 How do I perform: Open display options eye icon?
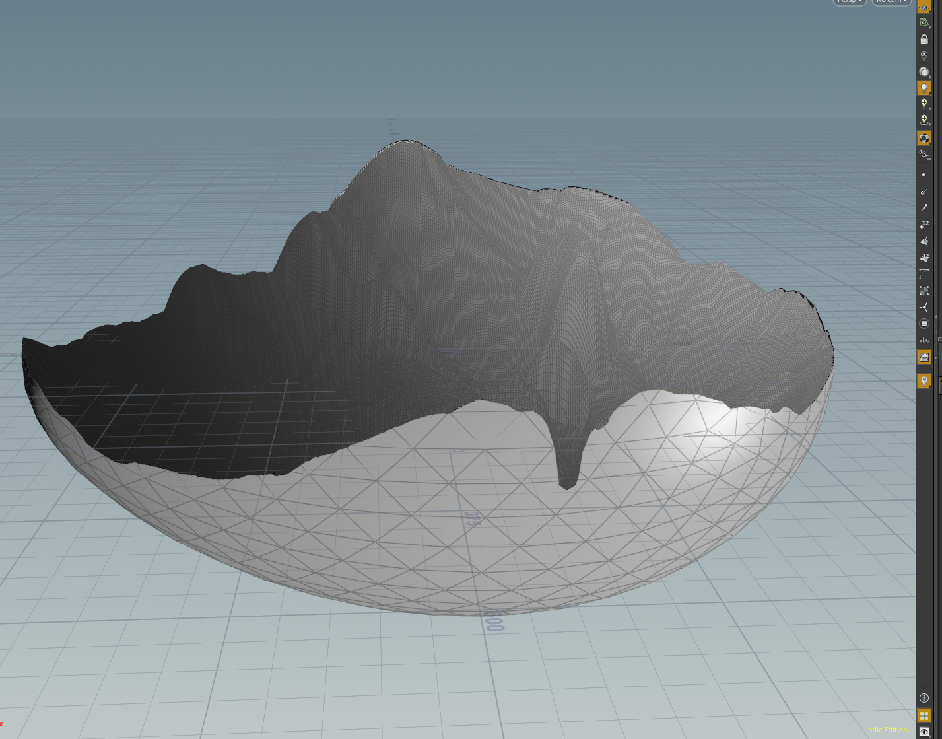point(924,732)
